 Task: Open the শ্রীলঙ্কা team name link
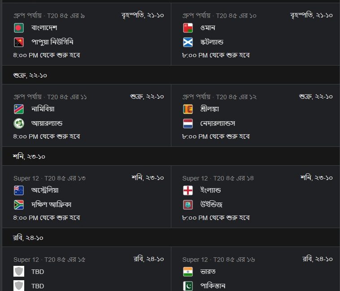tap(209, 109)
